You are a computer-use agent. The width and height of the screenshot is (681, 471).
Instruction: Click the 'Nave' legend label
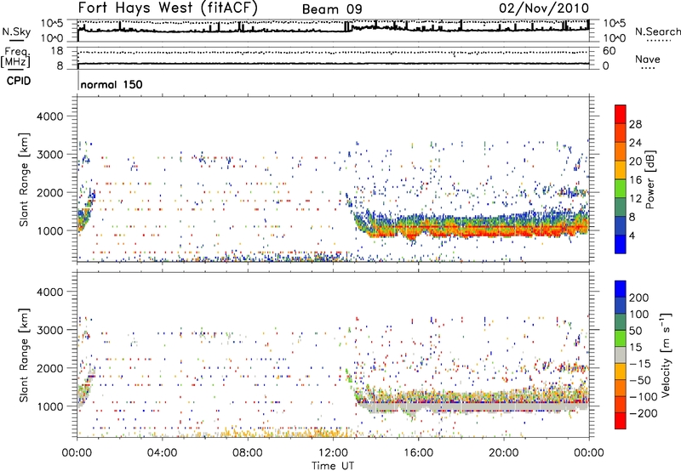(x=648, y=60)
